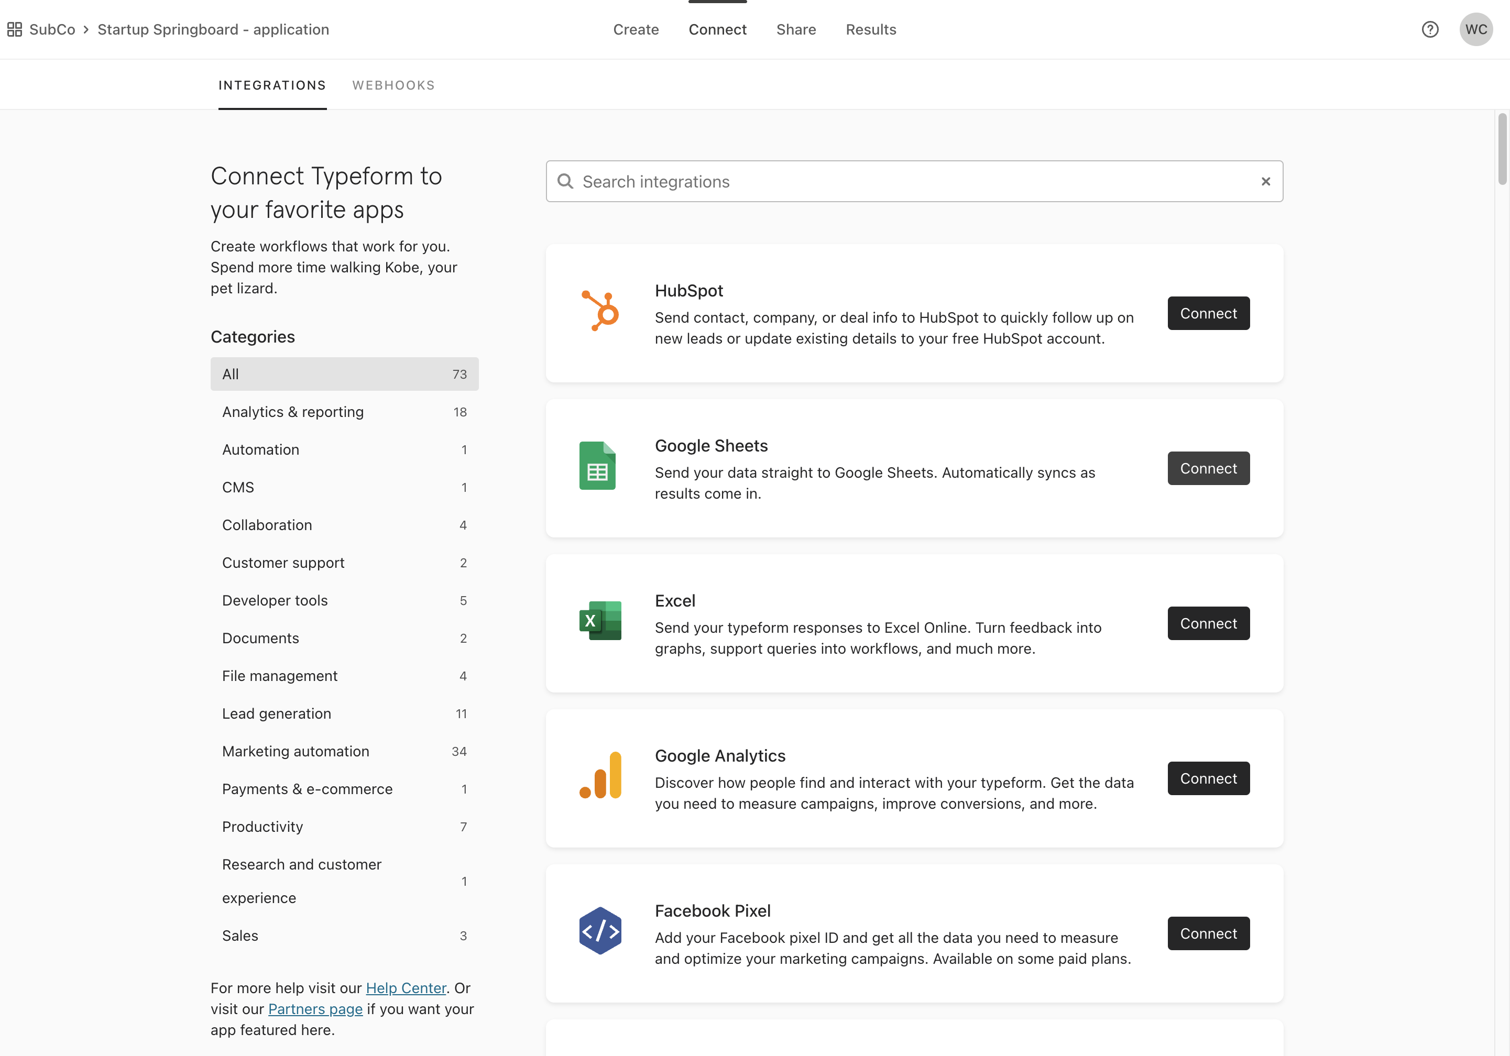Open the WC account avatar menu
This screenshot has width=1510, height=1056.
(1476, 29)
